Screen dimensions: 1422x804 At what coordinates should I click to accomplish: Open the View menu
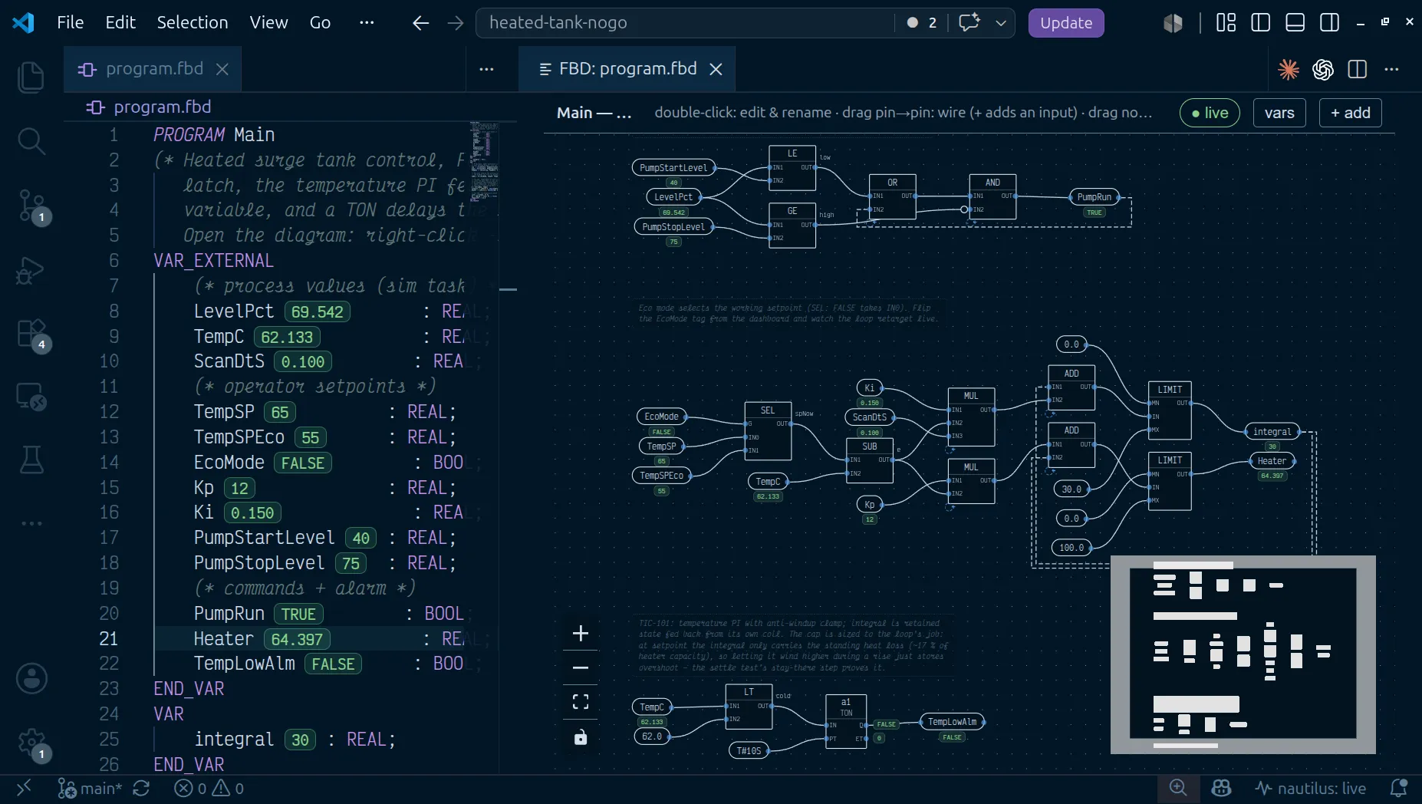(268, 22)
